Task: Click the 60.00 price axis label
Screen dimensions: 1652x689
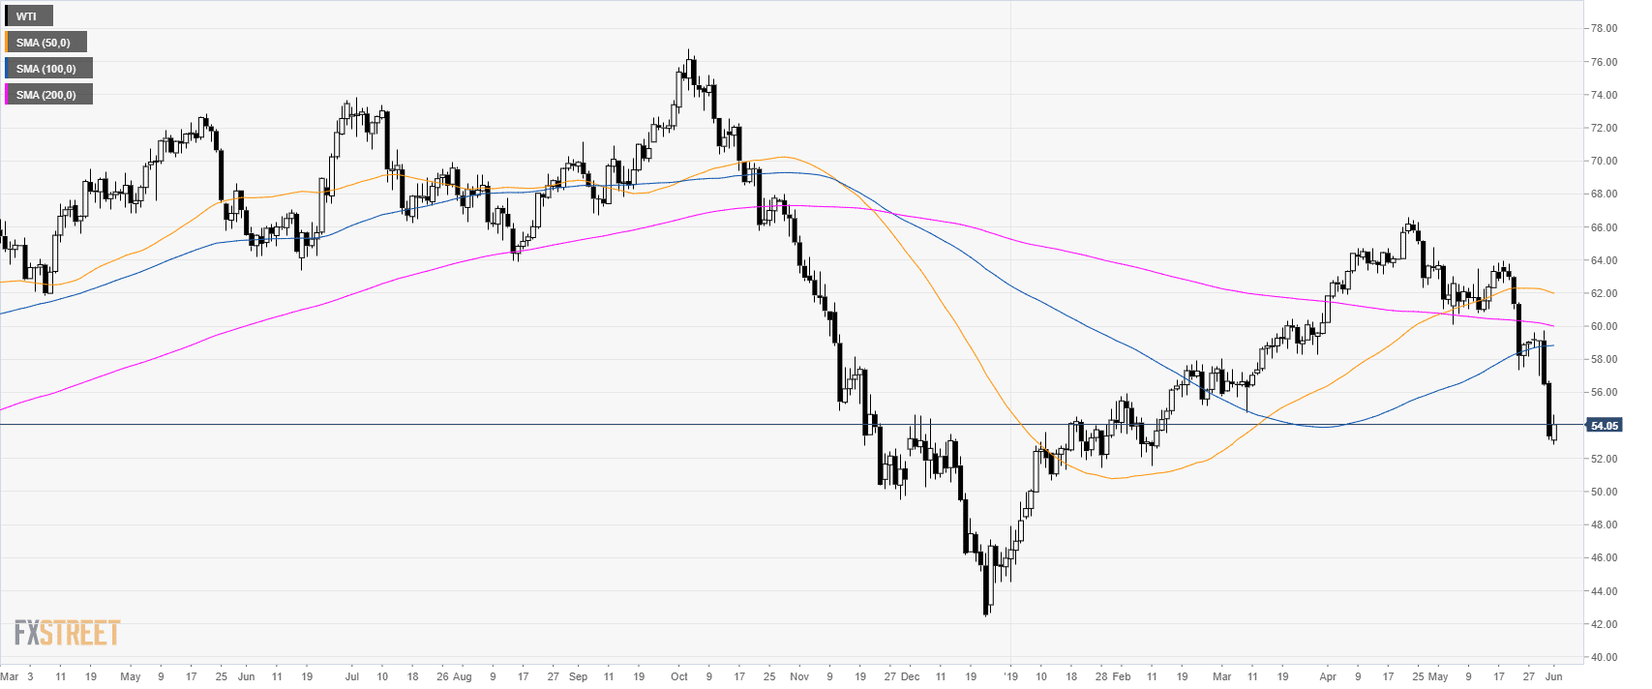Action: tap(1604, 327)
